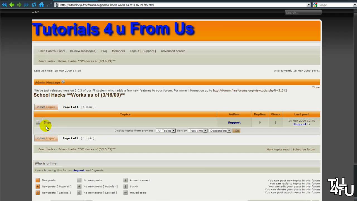Image resolution: width=357 pixels, height=201 pixels.
Task: Go back with the green left arrow
Action: click(12, 5)
